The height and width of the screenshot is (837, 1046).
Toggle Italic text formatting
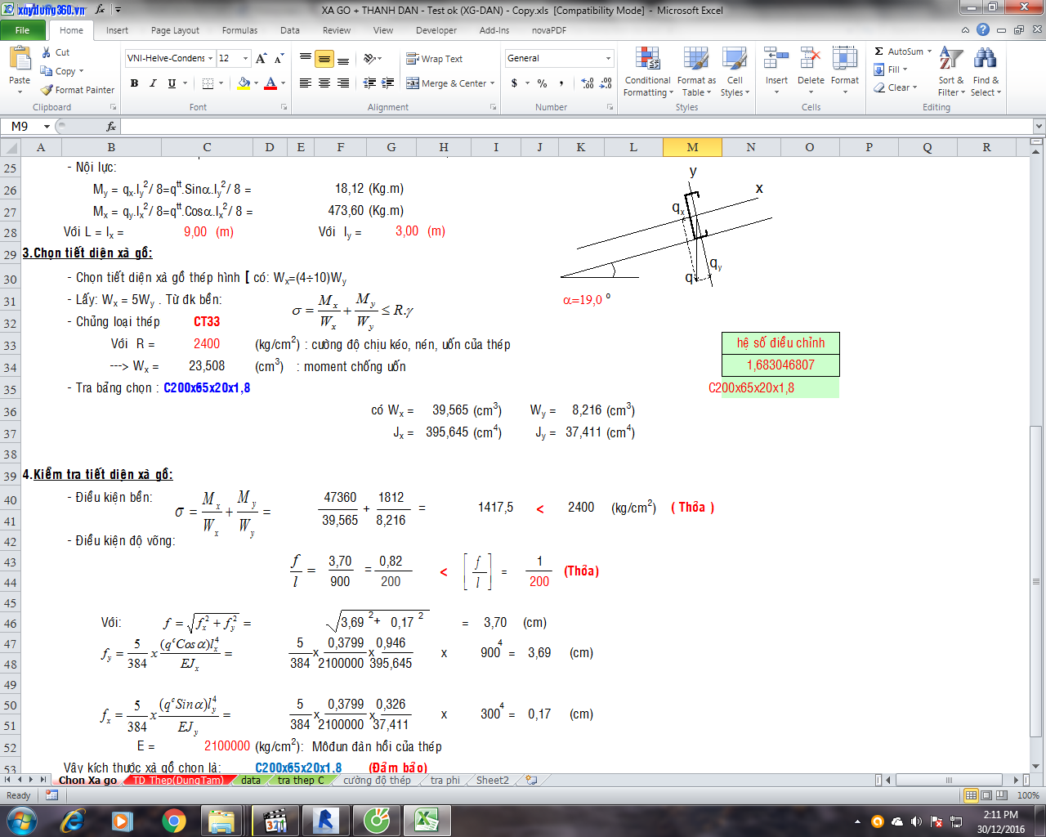153,83
